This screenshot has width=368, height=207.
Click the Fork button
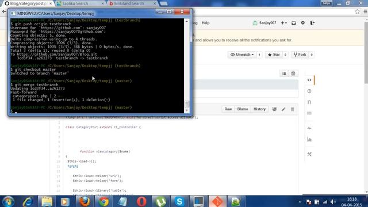[x=300, y=55]
